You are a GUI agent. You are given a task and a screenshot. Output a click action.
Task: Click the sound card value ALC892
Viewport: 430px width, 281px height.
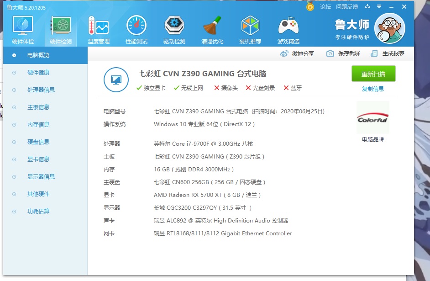click(x=221, y=221)
